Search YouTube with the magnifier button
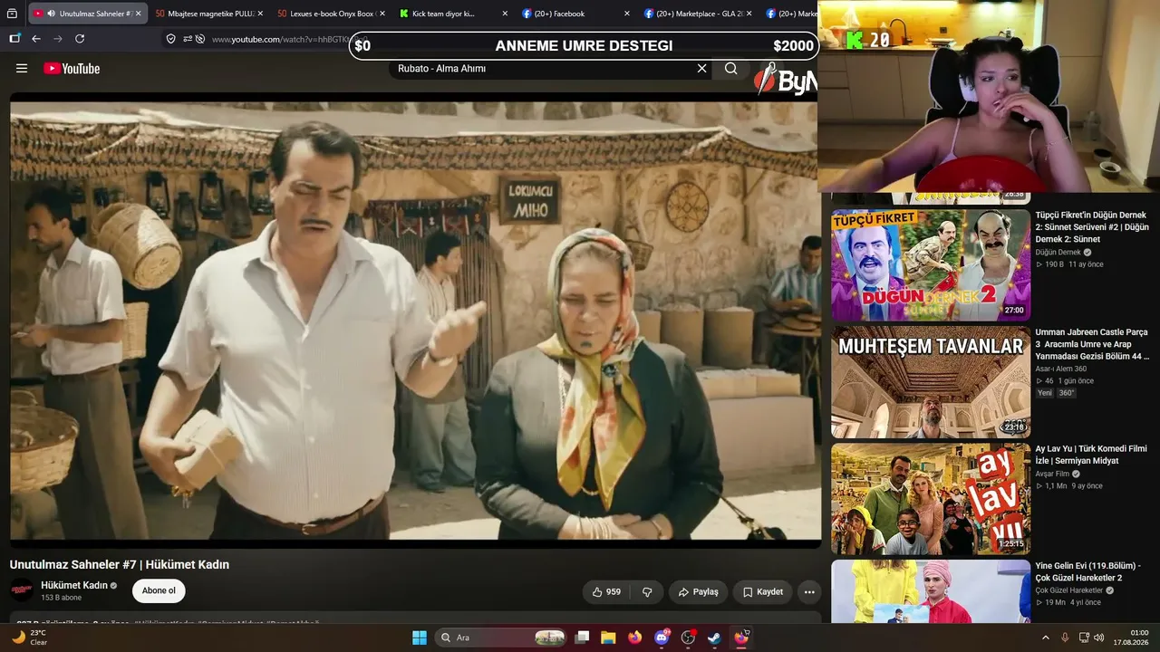Image resolution: width=1160 pixels, height=652 pixels. [x=730, y=69]
